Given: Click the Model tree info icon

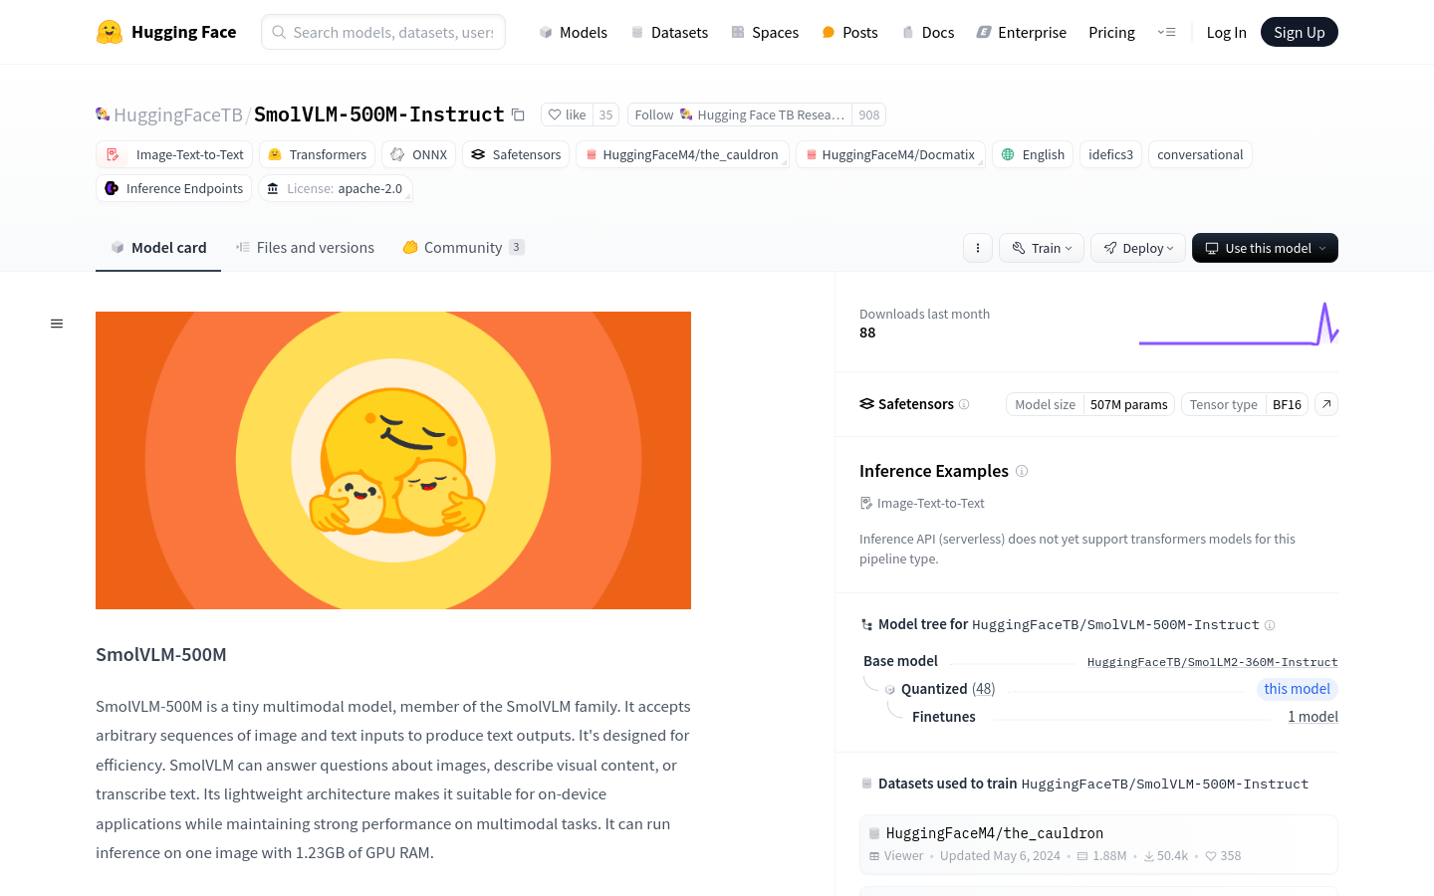Looking at the screenshot, I should click(1270, 625).
